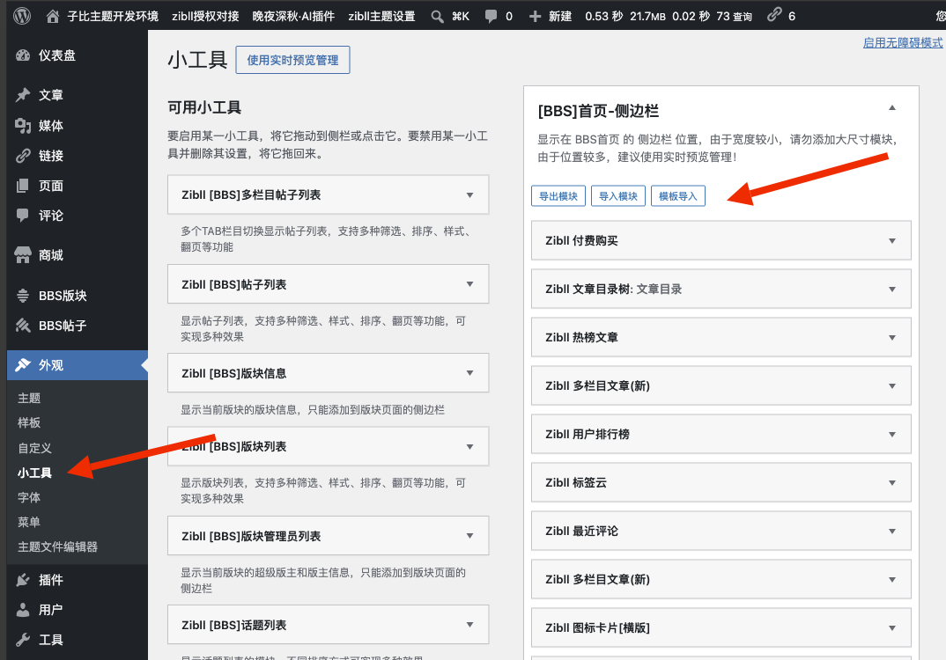Click 启用无障碍模式 link
Image resolution: width=946 pixels, height=660 pixels.
point(903,43)
